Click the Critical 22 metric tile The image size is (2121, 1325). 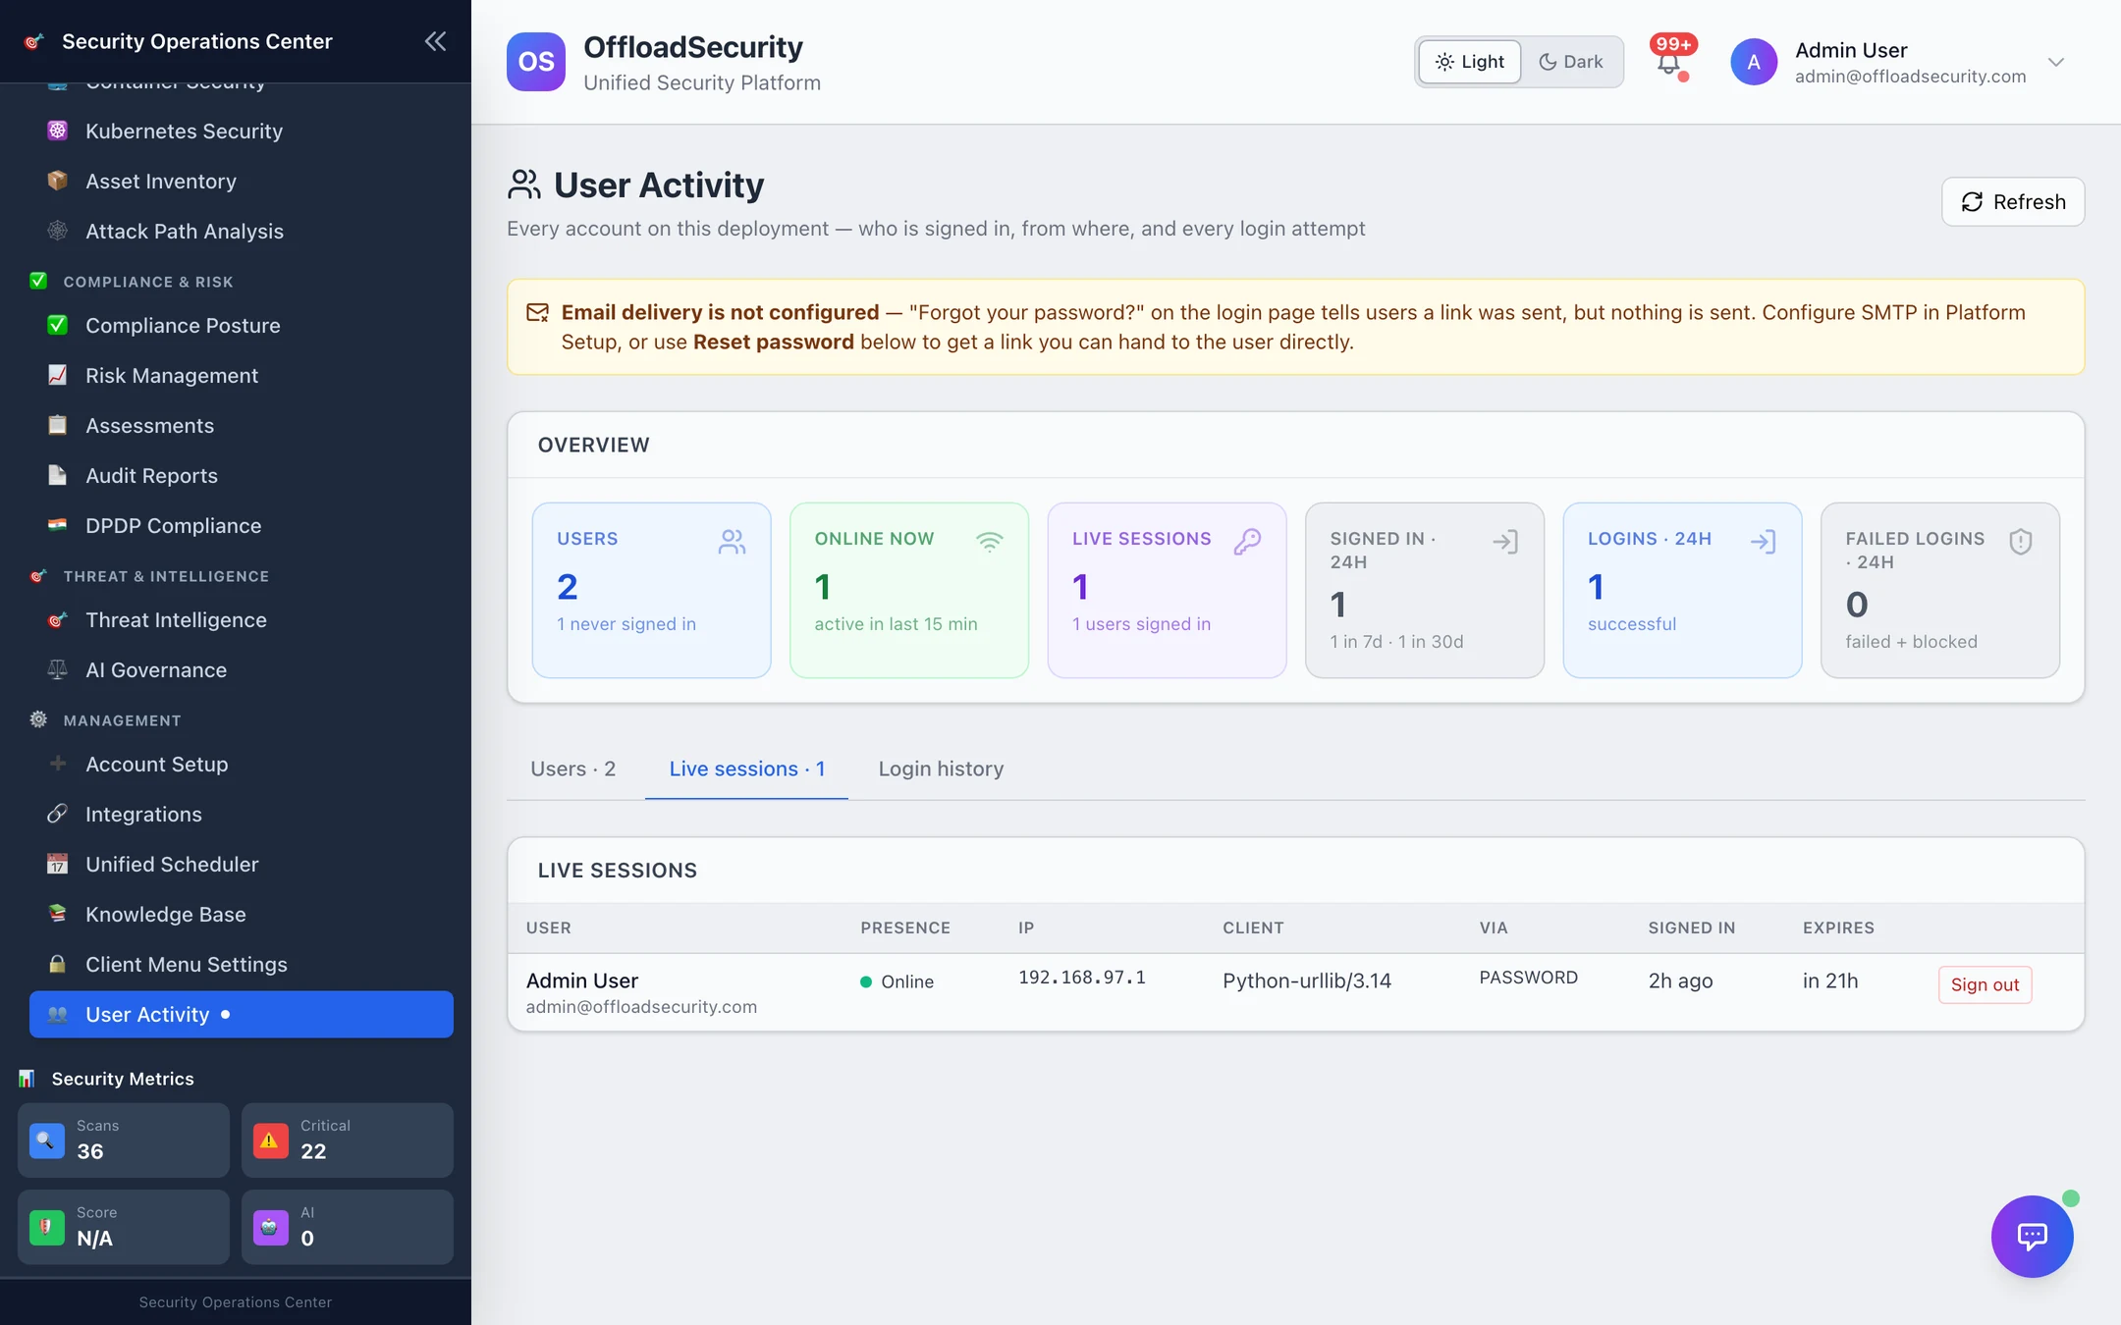point(348,1139)
